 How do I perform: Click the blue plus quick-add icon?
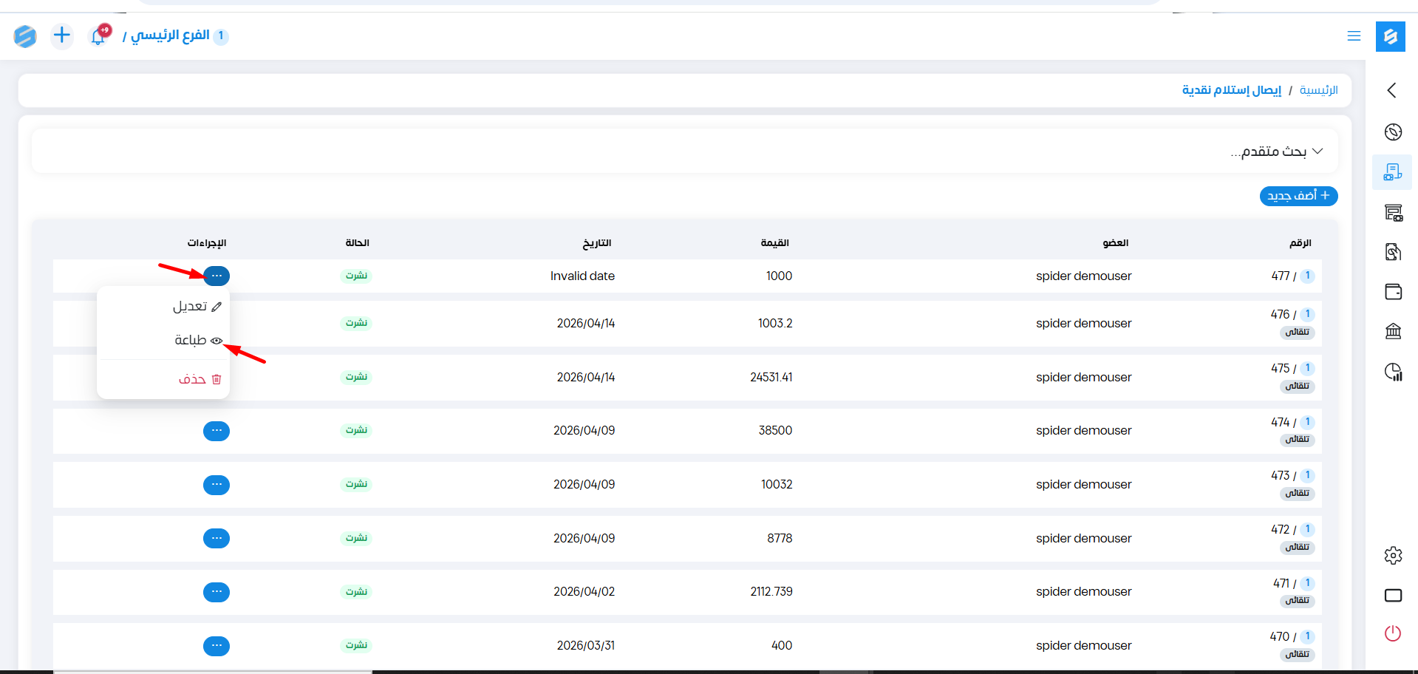(x=62, y=35)
